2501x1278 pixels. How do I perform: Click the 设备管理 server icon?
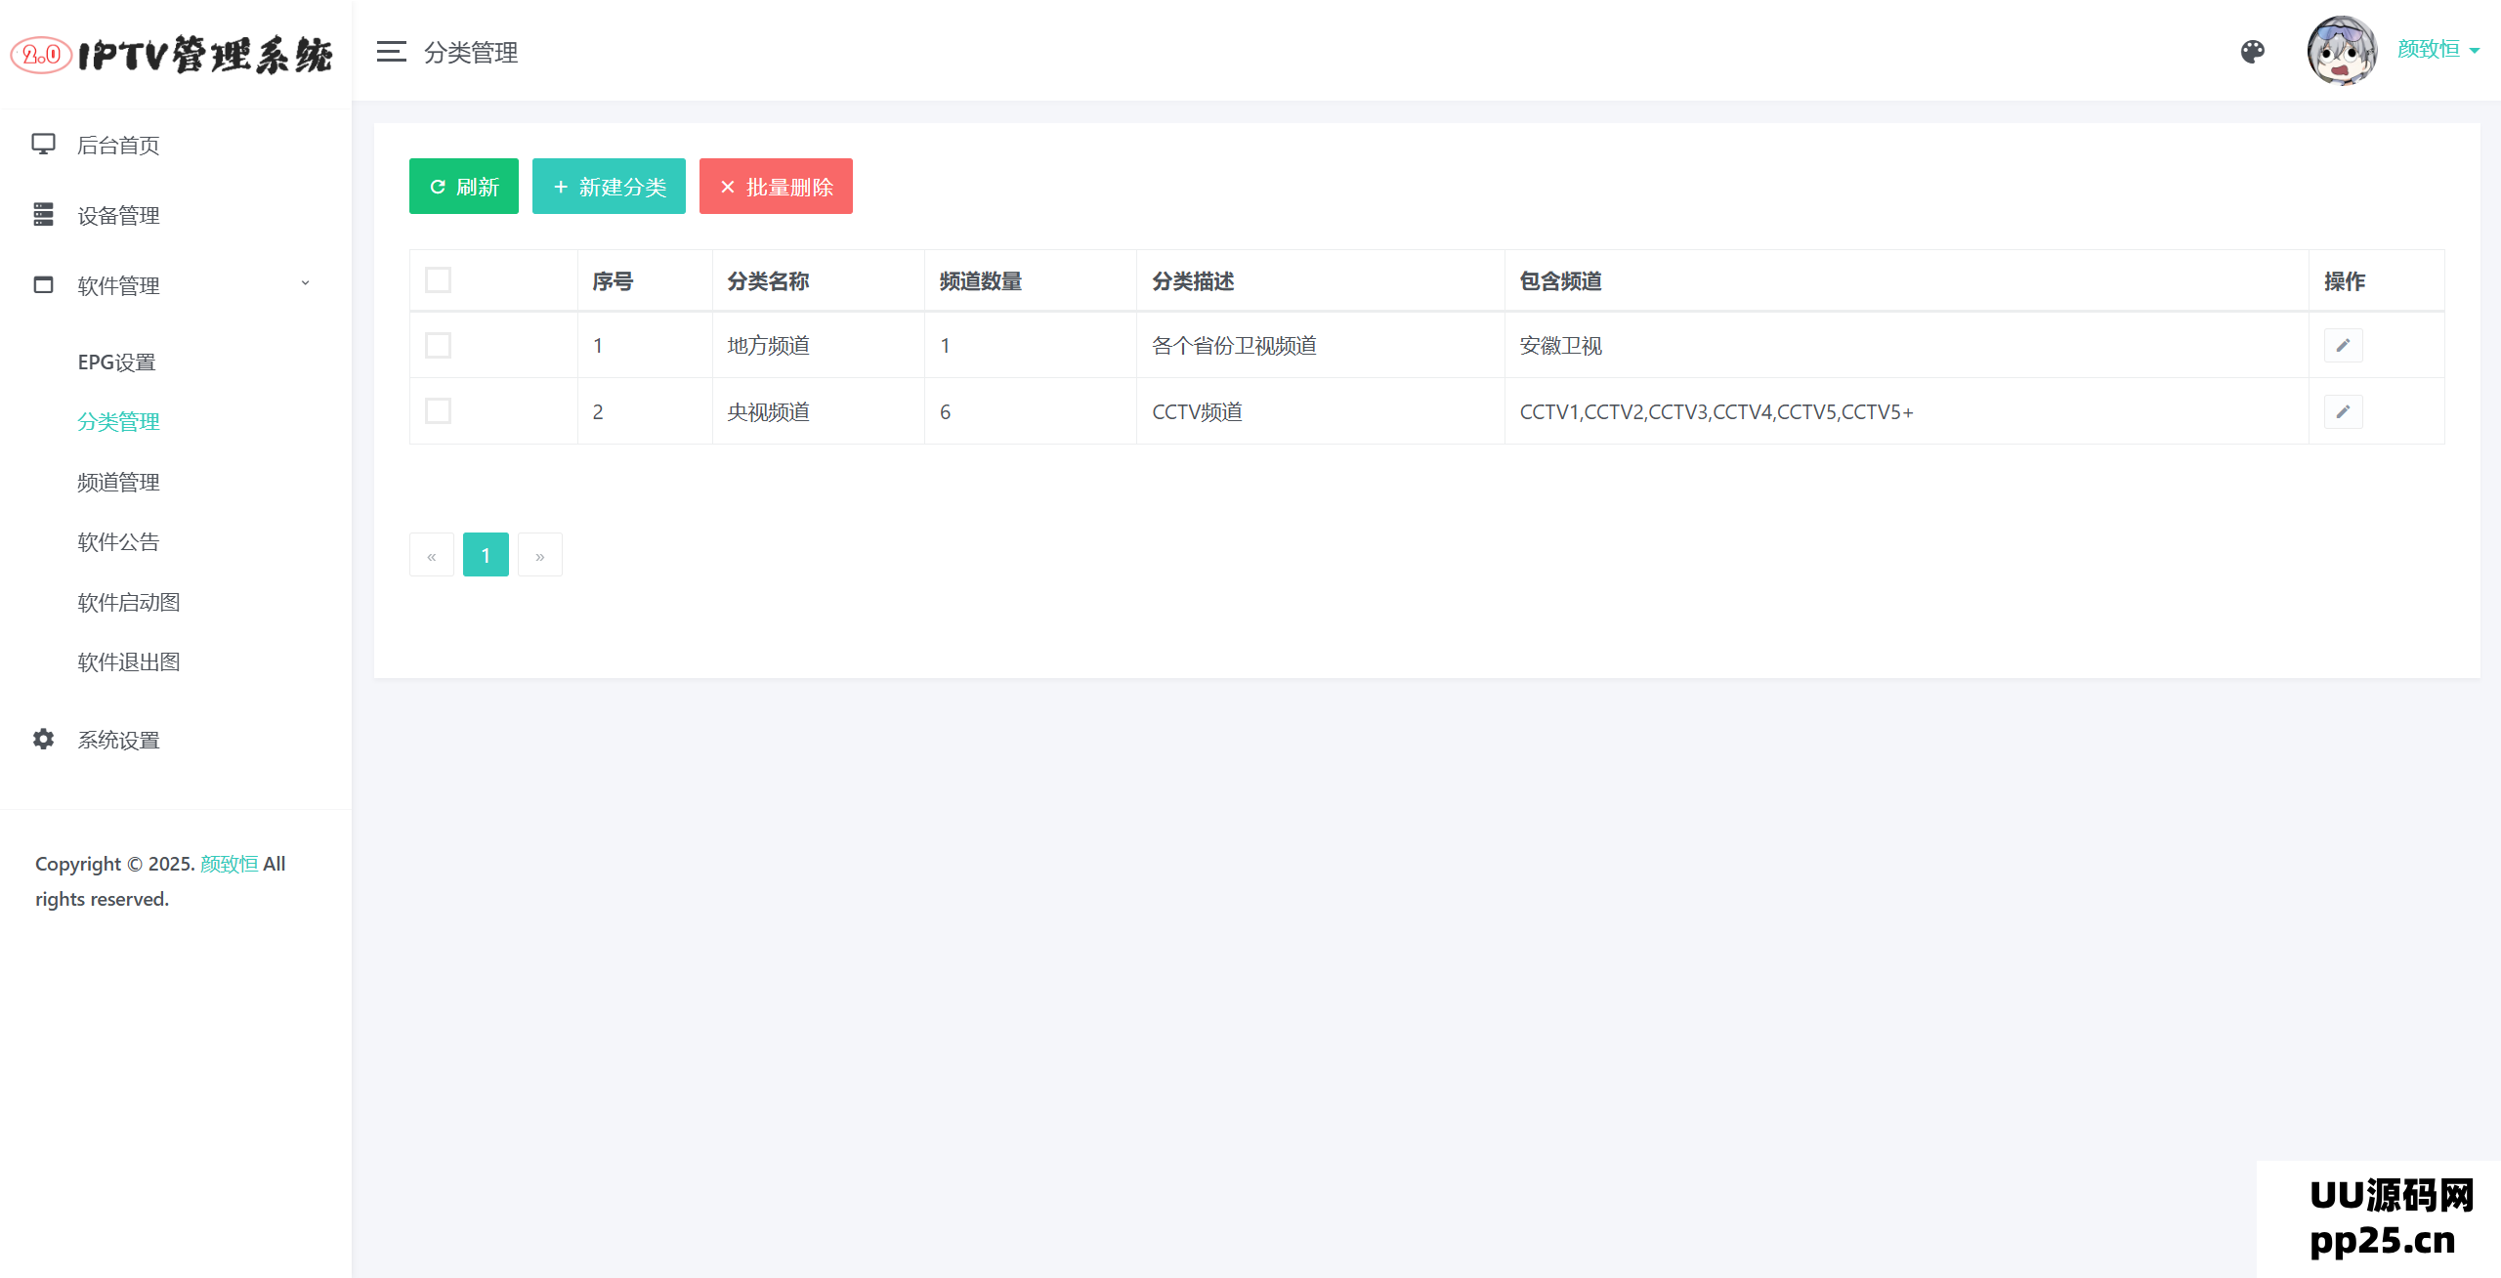[x=43, y=215]
